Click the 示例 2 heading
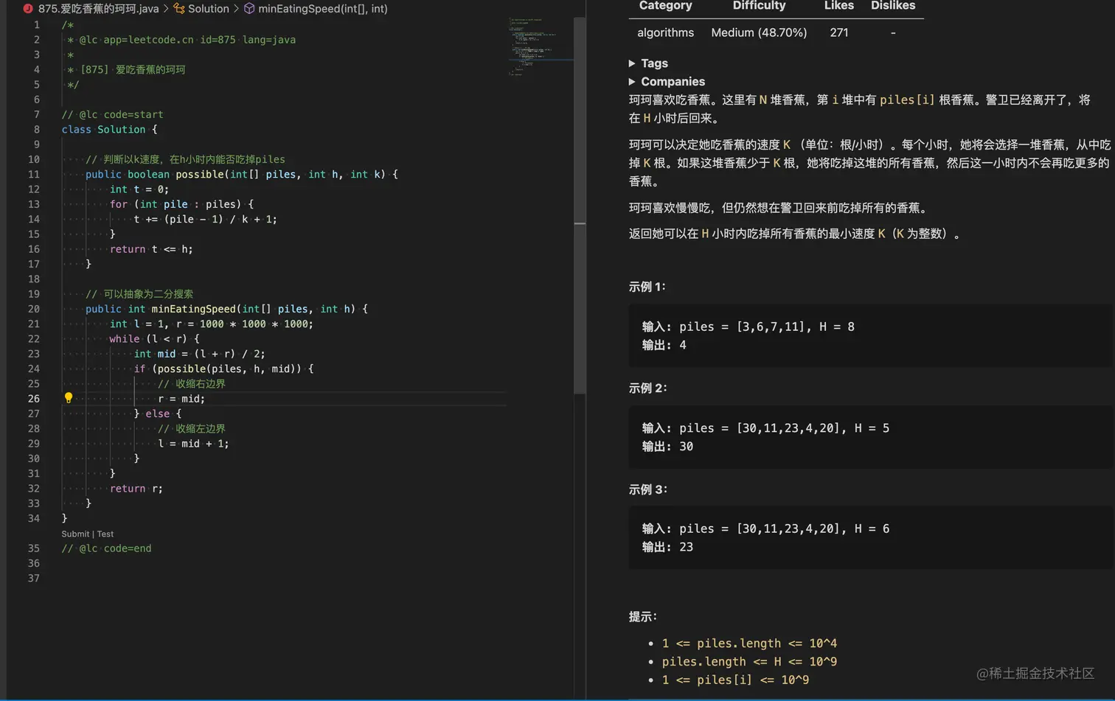The image size is (1115, 701). (x=647, y=388)
